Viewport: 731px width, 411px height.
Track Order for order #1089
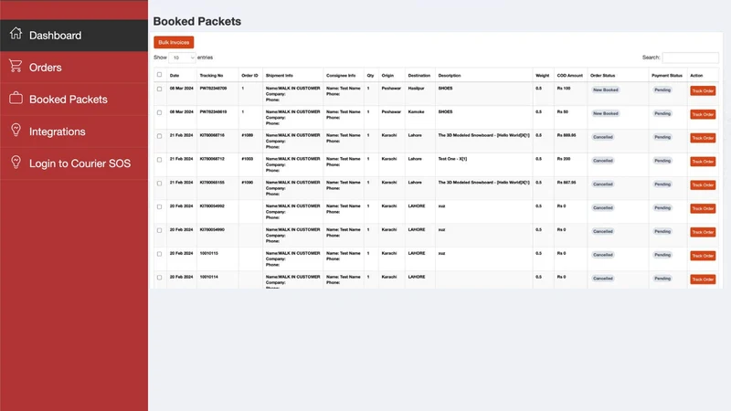tap(703, 138)
